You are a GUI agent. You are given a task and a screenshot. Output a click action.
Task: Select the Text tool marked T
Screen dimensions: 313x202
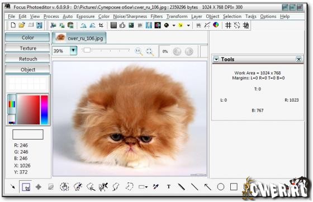point(169,187)
